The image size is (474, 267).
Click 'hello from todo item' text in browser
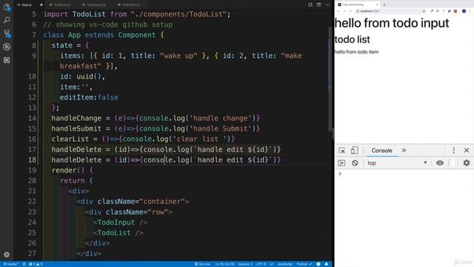pyautogui.click(x=356, y=52)
